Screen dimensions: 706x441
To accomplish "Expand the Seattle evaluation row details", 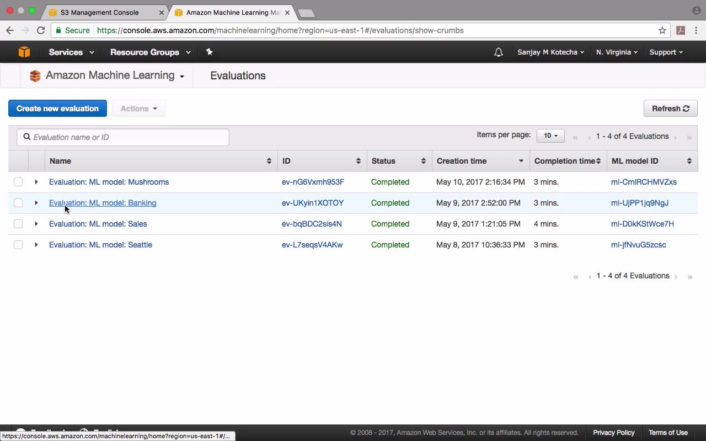I will 36,245.
